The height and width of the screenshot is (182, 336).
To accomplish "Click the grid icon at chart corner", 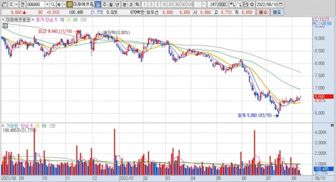I will pyautogui.click(x=5, y=25).
